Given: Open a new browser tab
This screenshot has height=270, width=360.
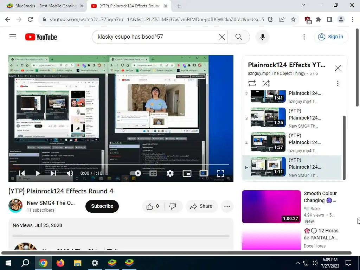Looking at the screenshot, I should pos(179,6).
